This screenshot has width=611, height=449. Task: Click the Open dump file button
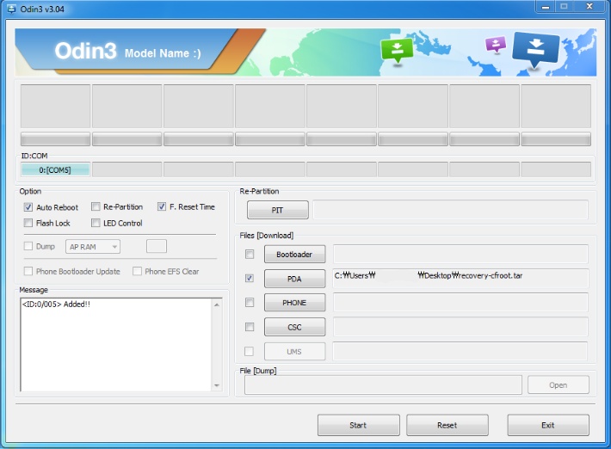click(559, 385)
